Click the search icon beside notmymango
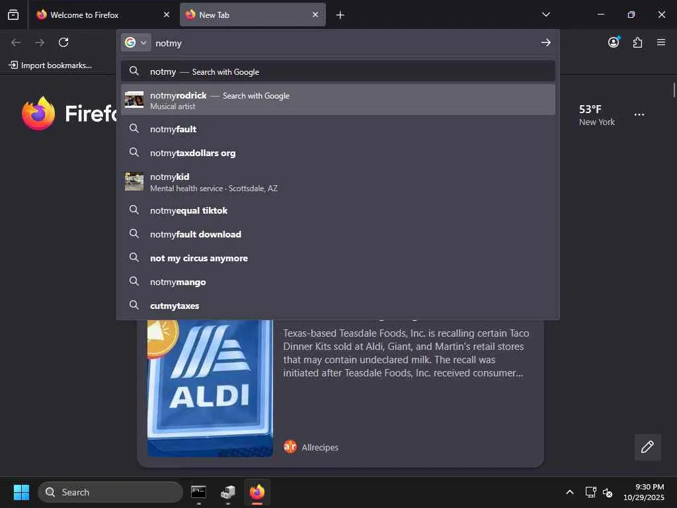Viewport: 677px width, 508px height. point(134,281)
